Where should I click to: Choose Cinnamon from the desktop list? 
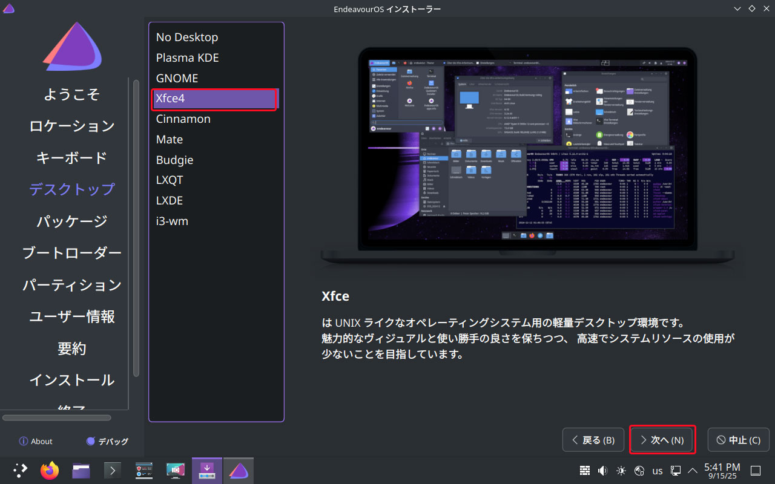click(x=216, y=119)
